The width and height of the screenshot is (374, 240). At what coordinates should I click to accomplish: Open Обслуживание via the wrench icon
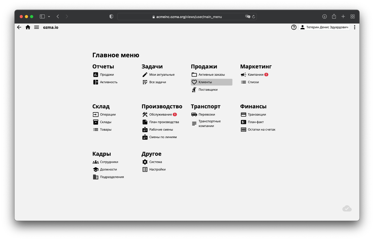pos(145,114)
